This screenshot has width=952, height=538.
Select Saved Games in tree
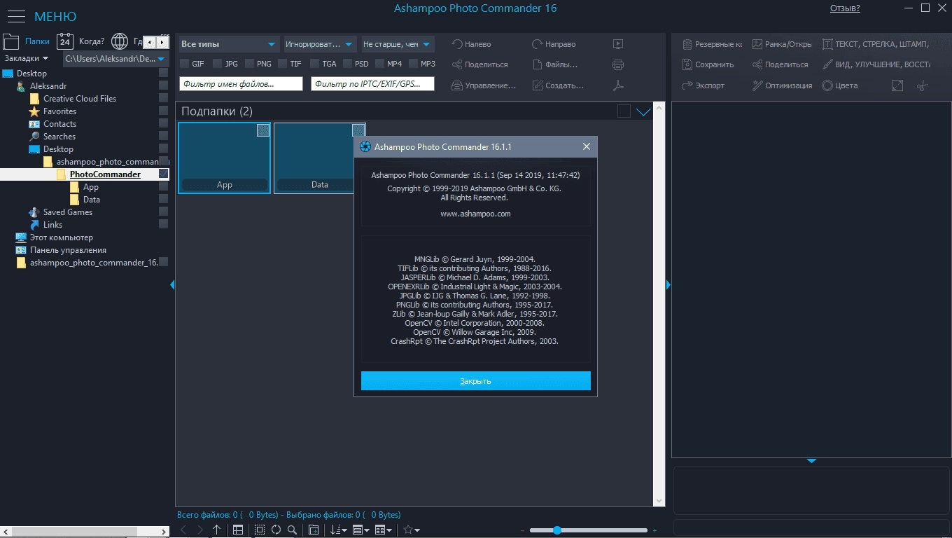click(x=67, y=212)
